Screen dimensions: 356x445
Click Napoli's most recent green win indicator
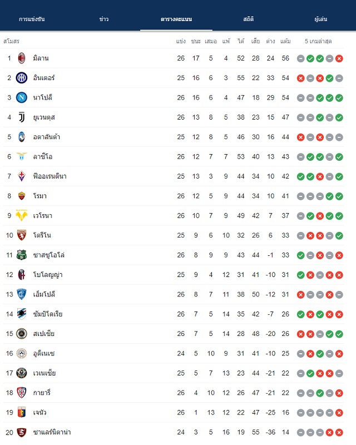pyautogui.click(x=339, y=98)
